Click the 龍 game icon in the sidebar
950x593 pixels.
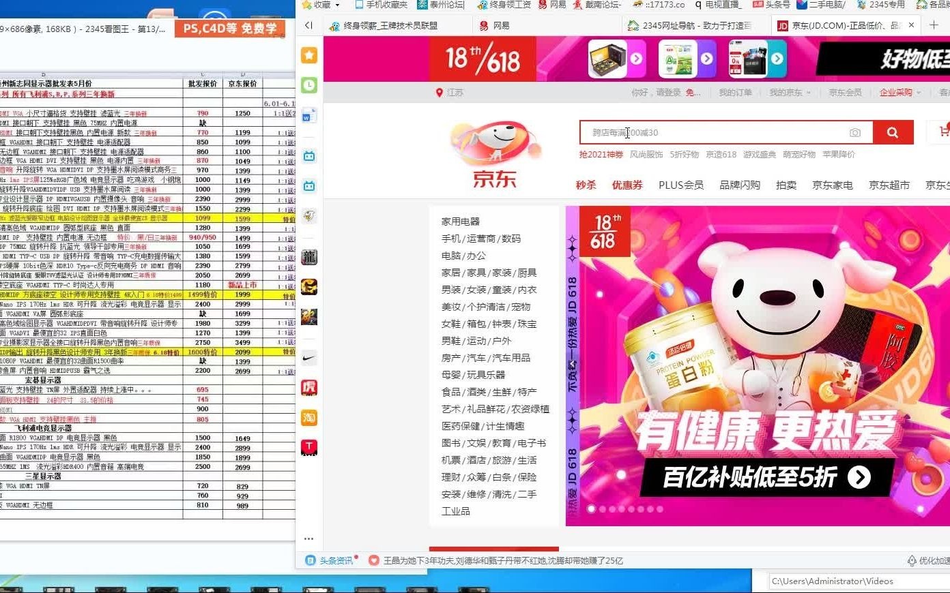click(309, 256)
